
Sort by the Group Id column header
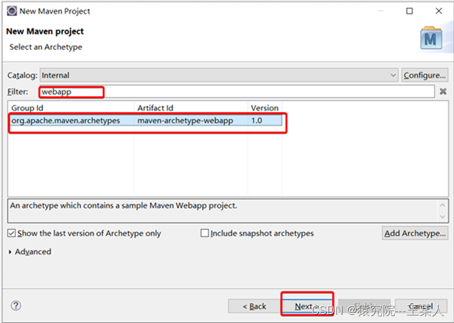(71, 108)
